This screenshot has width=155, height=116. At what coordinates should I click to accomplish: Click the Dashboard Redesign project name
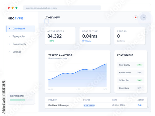coord(58,105)
